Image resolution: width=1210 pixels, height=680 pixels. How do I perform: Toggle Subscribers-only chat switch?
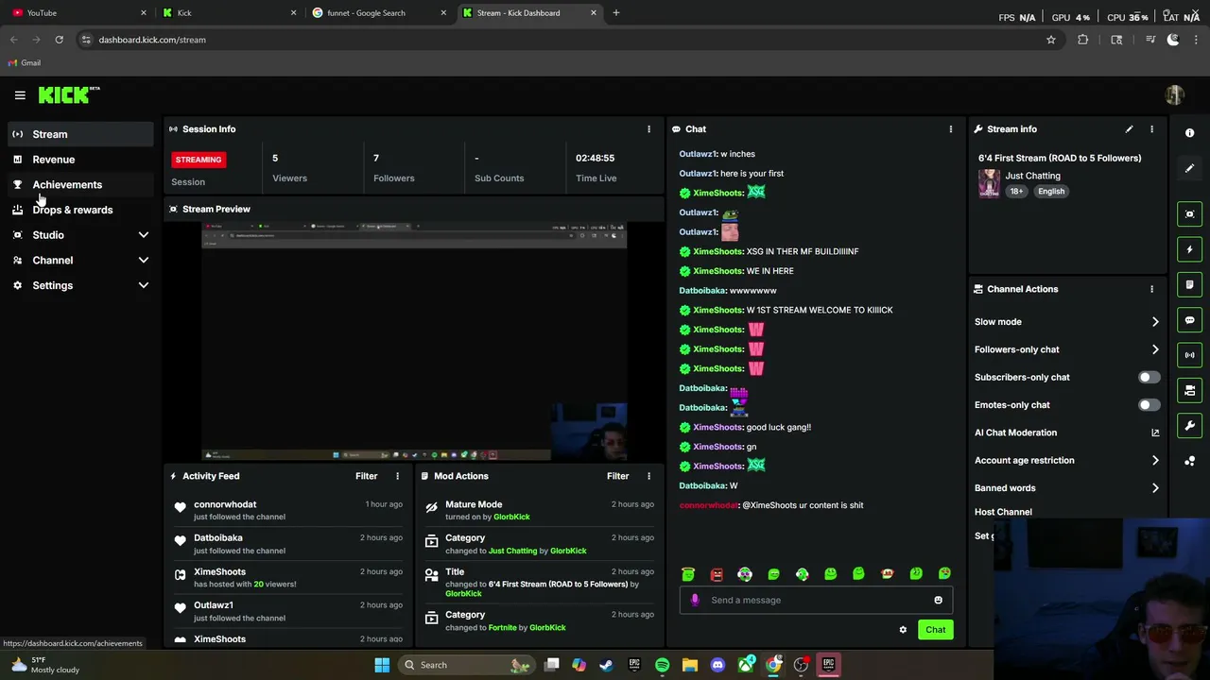tap(1149, 378)
